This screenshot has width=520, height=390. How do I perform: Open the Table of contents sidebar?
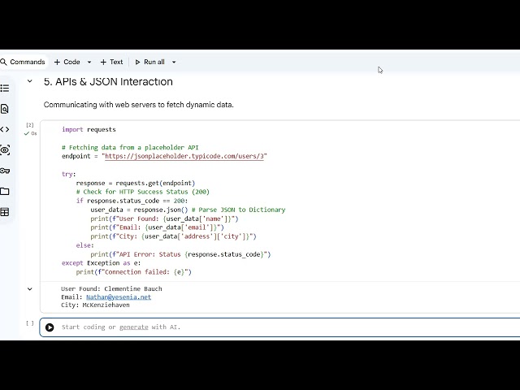click(5, 89)
